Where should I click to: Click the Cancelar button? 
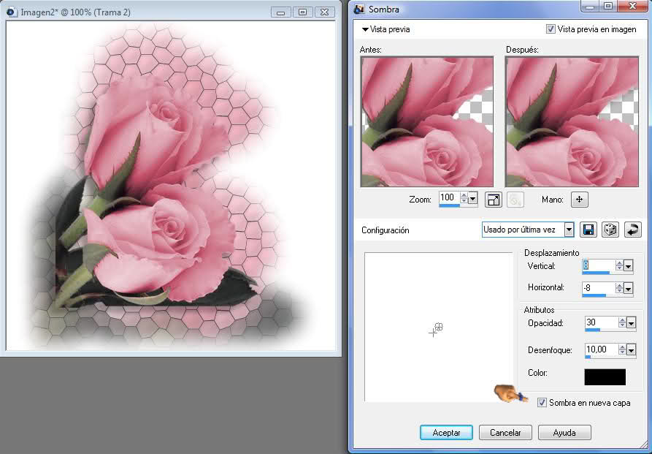click(505, 433)
